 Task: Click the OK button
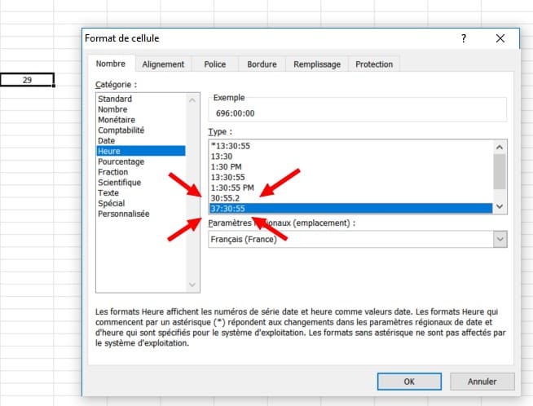409,382
